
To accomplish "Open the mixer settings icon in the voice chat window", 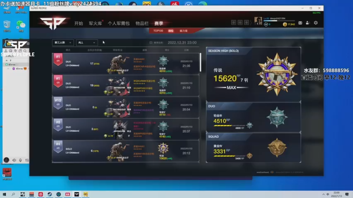I will coord(27,160).
